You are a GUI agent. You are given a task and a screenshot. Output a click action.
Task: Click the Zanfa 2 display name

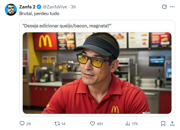(27, 7)
